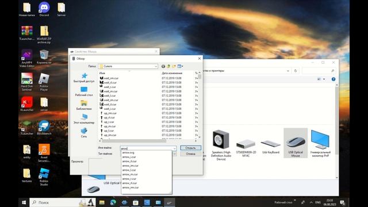
Task: Select Рабочий стол in places bar
Action: point(84,91)
